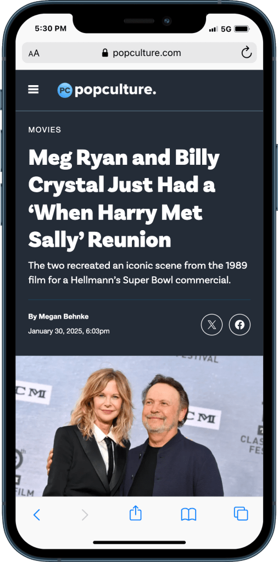Viewport: 278px width, 562px height.
Task: Open Safari share sheet icon
Action: tap(135, 514)
